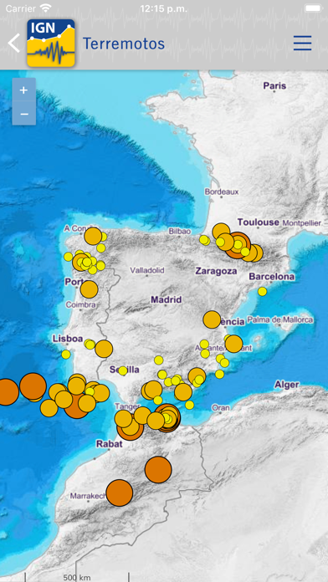Open the hamburger menu

point(302,43)
